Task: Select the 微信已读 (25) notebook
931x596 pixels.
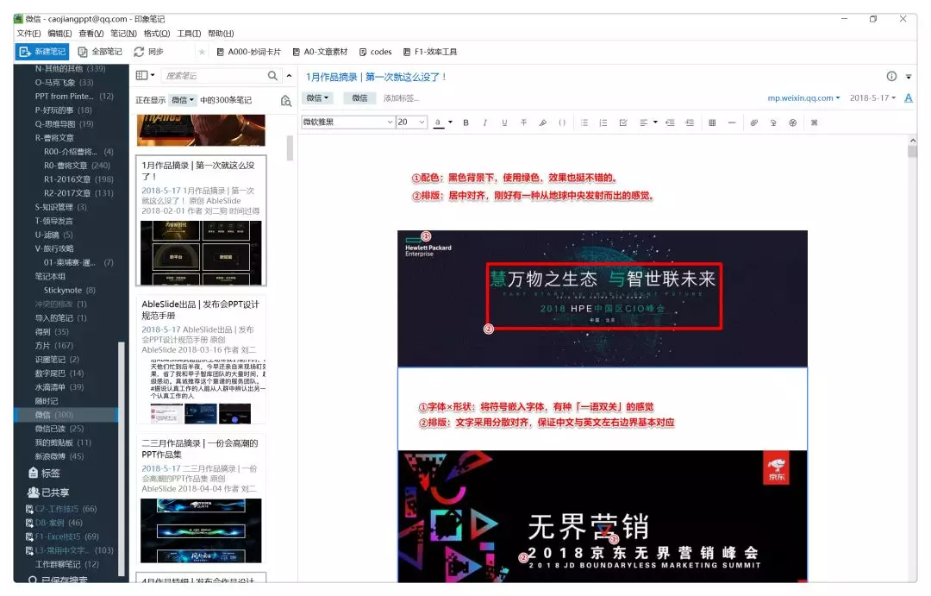Action: click(x=59, y=429)
